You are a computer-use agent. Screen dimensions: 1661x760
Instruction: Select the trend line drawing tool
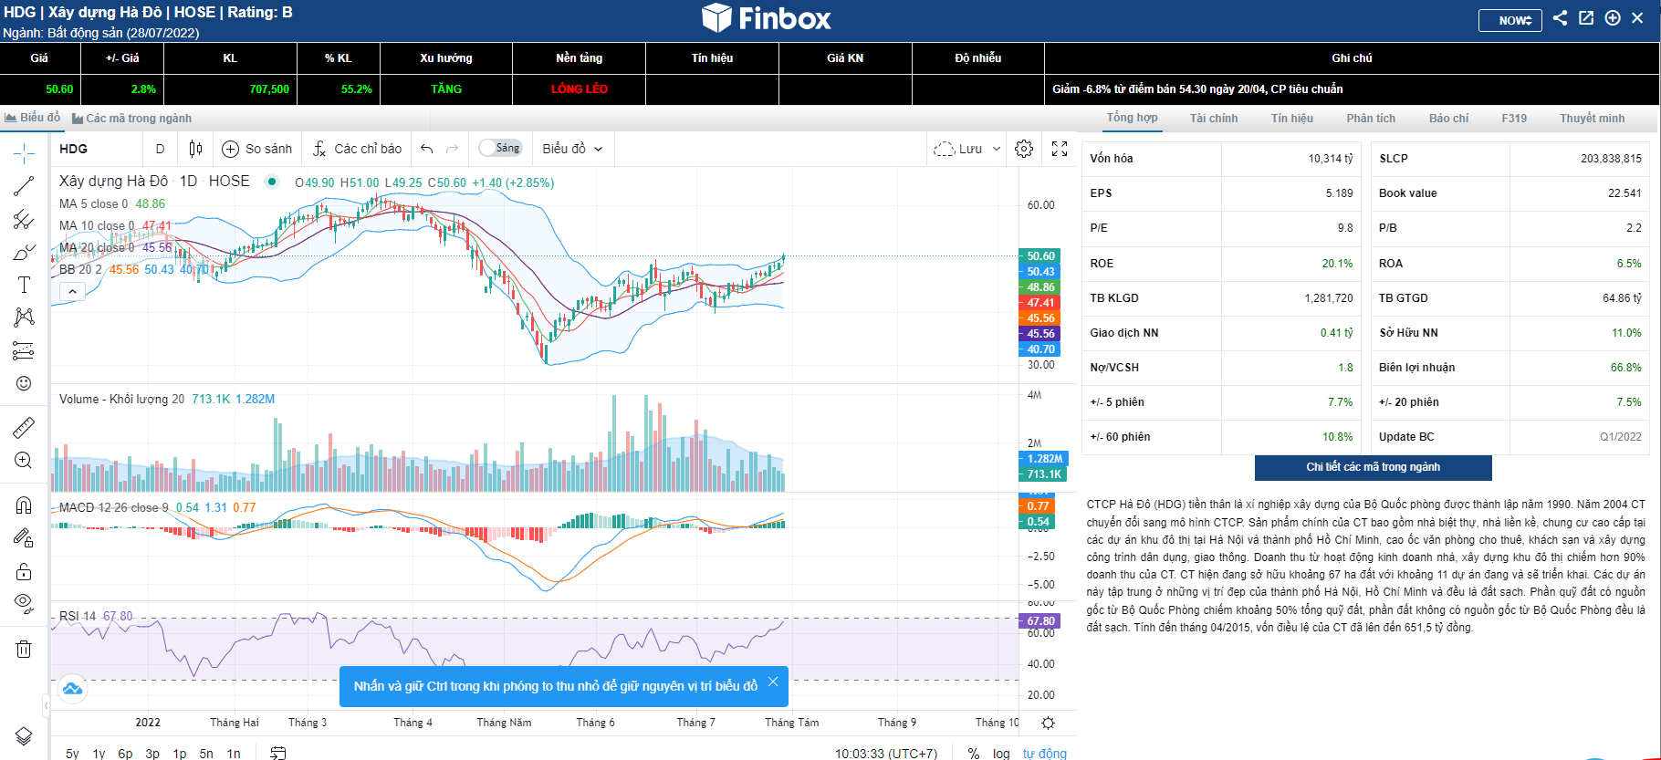coord(24,186)
